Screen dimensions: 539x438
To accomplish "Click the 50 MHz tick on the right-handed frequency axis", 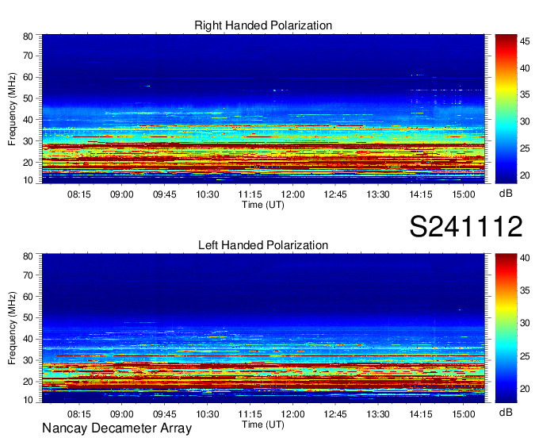I will click(28, 98).
